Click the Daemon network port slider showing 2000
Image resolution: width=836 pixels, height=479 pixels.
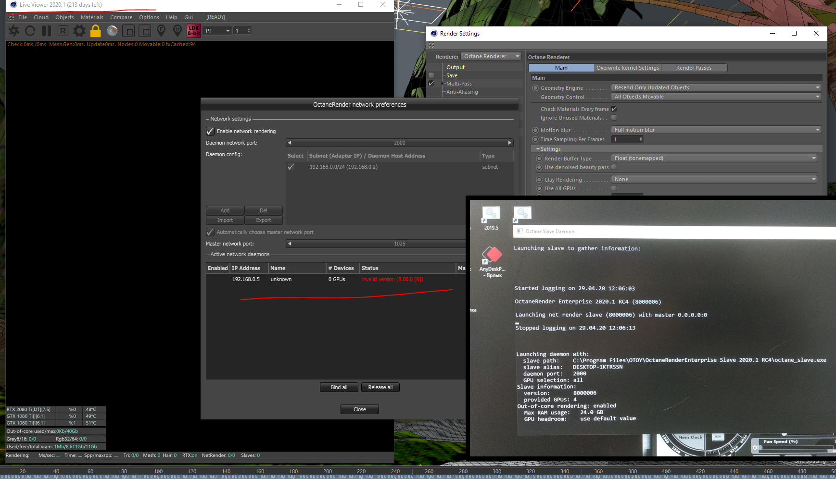400,143
